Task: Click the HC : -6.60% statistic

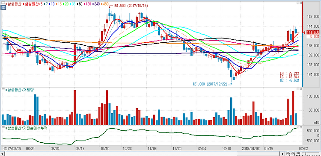Action: (x=289, y=80)
